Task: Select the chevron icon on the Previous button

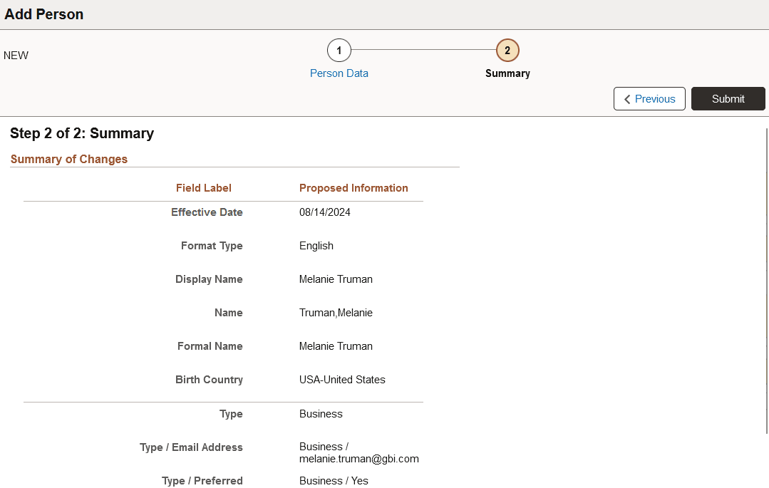Action: [x=627, y=98]
